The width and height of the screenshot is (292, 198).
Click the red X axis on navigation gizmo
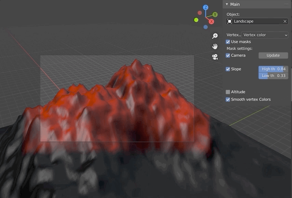click(x=211, y=21)
